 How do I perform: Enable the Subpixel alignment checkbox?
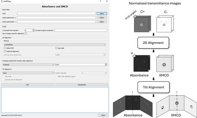pyautogui.click(x=5, y=51)
